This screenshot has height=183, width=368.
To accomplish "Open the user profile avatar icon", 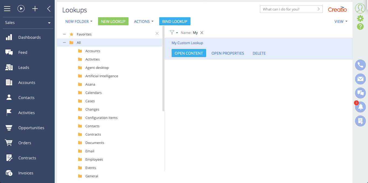I will point(360,8).
